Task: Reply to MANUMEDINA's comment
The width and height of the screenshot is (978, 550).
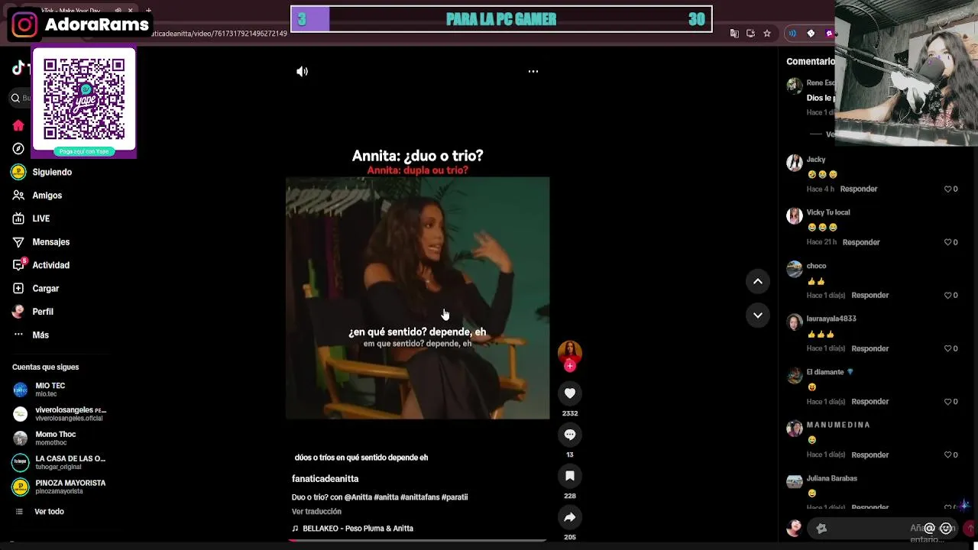Action: click(870, 455)
